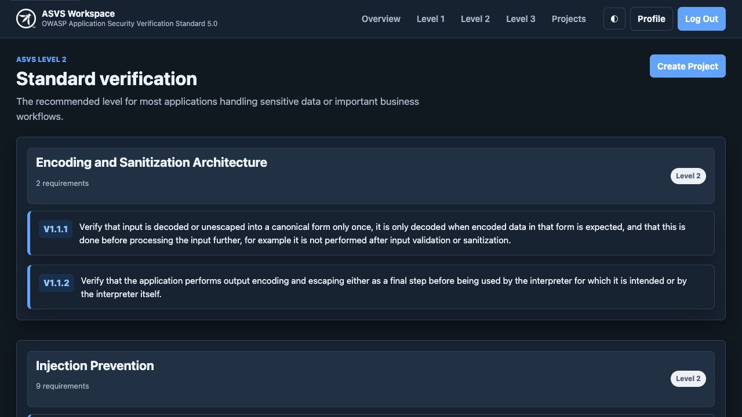Select the V1.1.1 requirement ID tag

pyautogui.click(x=56, y=229)
